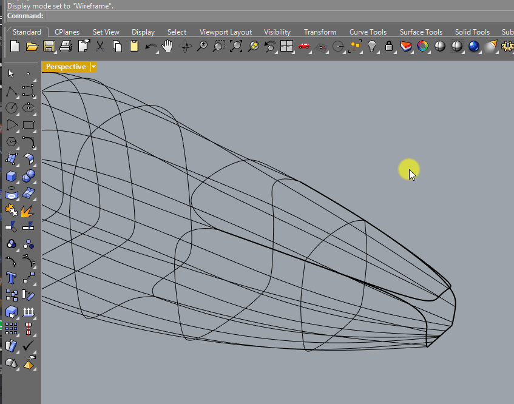Select the Text object tool

pyautogui.click(x=11, y=278)
